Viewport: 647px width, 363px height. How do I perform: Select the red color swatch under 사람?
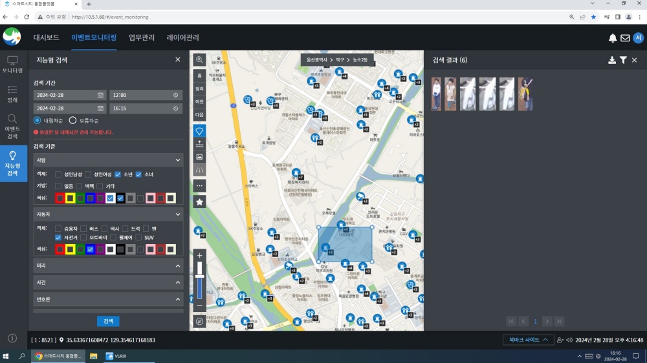click(60, 198)
